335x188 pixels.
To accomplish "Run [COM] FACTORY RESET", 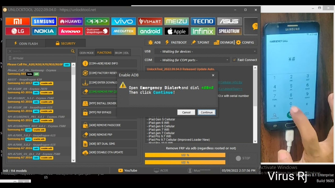I will (99, 73).
